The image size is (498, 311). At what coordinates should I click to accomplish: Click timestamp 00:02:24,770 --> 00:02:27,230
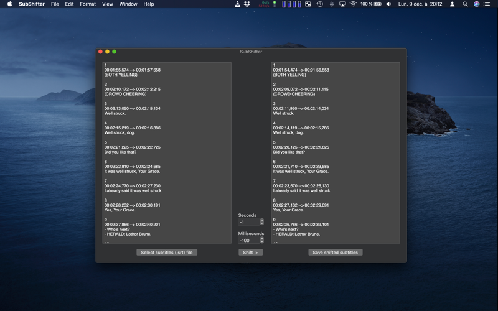pos(133,185)
